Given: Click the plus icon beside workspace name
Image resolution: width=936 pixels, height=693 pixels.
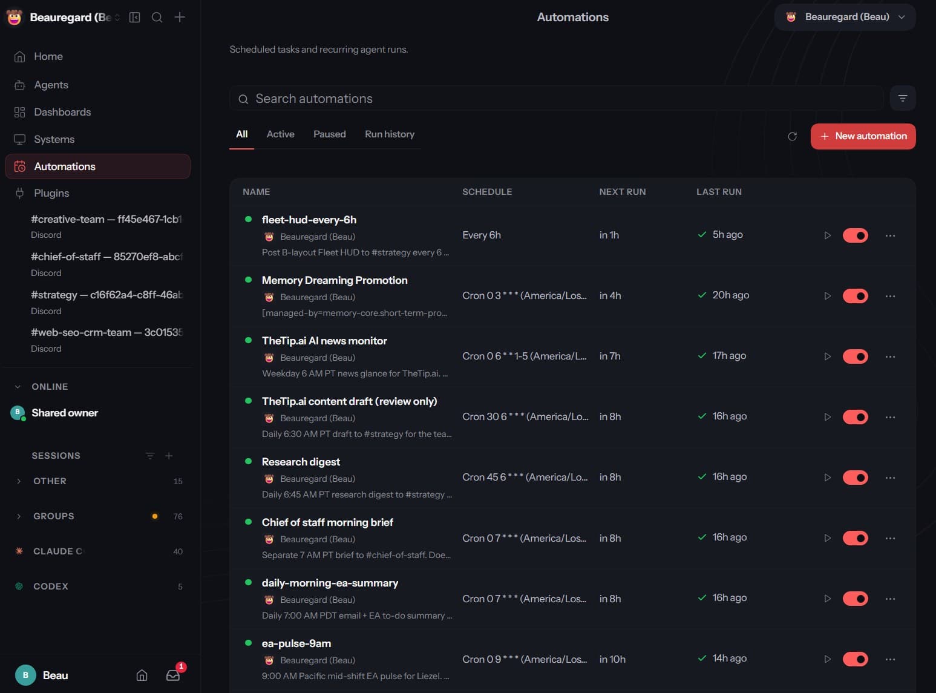Looking at the screenshot, I should point(180,18).
